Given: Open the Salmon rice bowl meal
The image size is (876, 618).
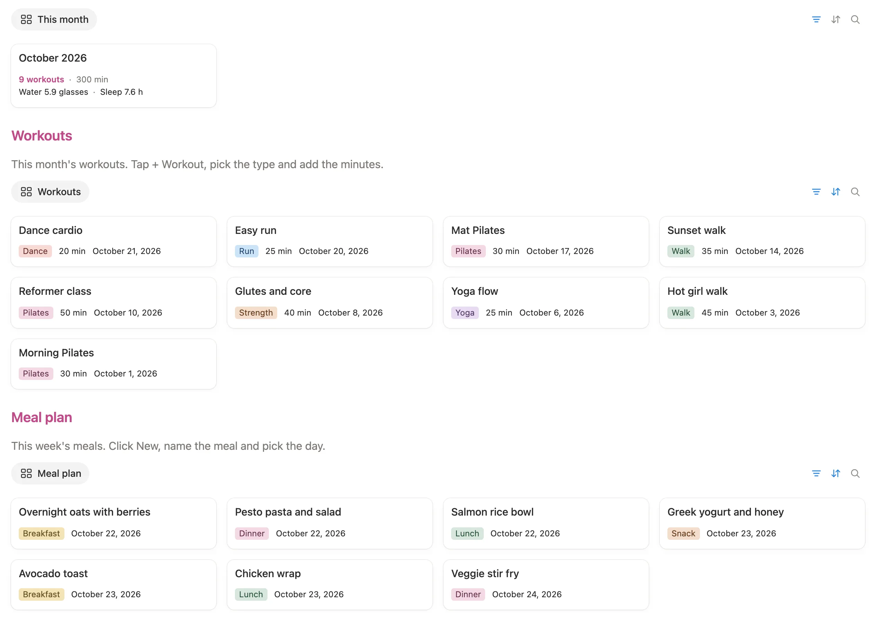Looking at the screenshot, I should (546, 524).
